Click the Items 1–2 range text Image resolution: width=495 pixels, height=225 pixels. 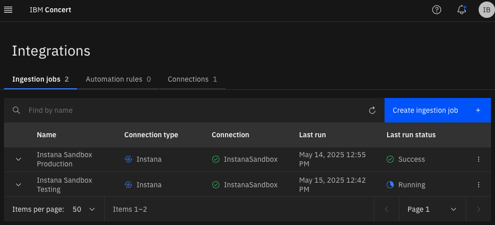click(130, 209)
